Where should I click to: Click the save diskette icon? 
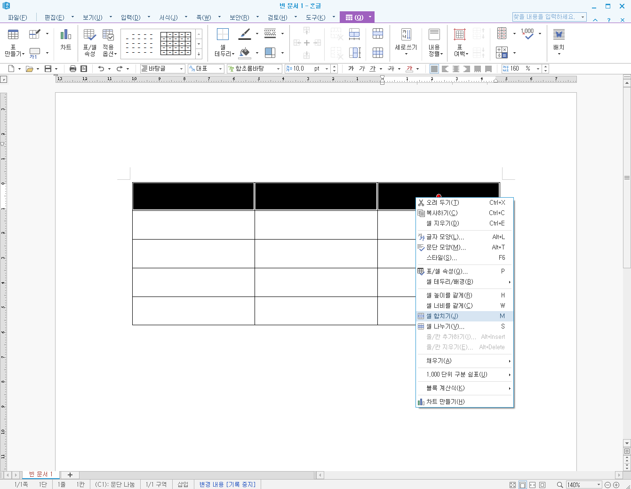point(48,69)
